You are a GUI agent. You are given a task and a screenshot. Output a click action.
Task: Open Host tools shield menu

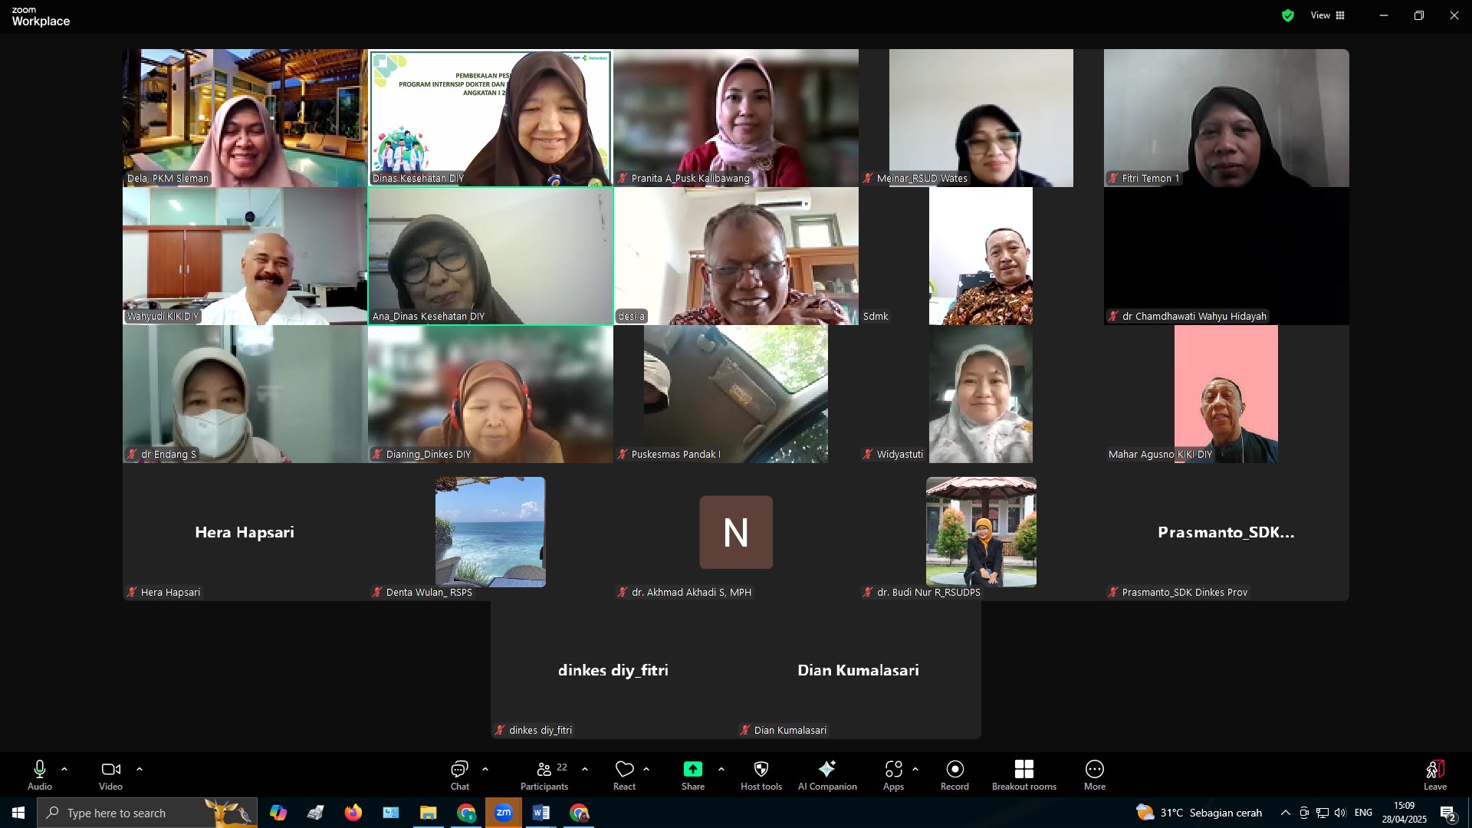[x=761, y=775]
